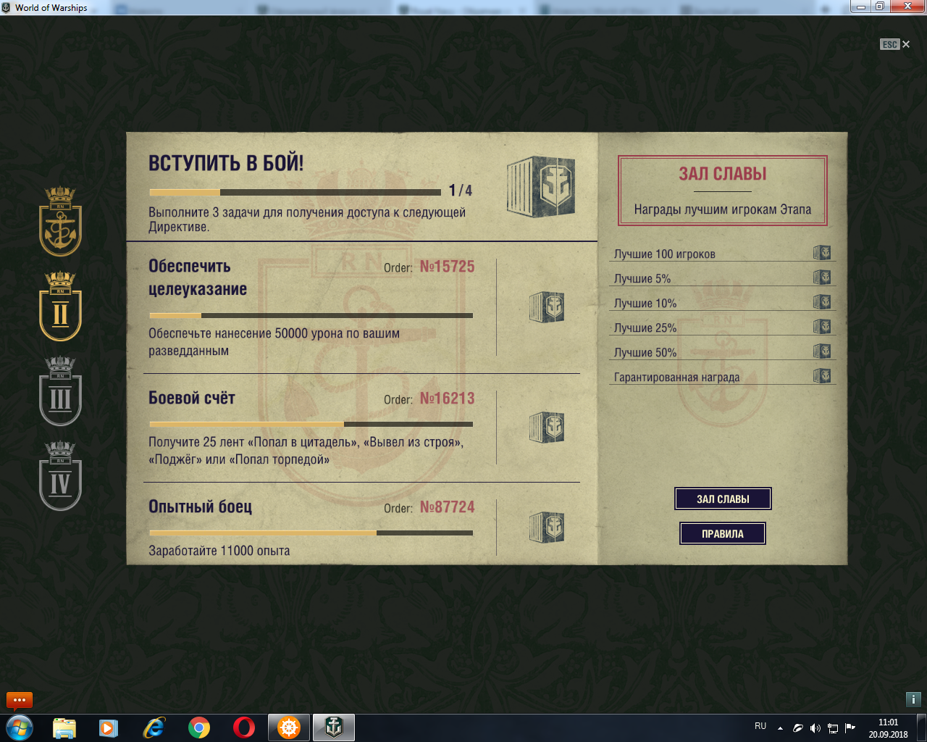
Task: Click the ВСТУПИТЬ В БОЙ! heading
Action: tap(226, 163)
